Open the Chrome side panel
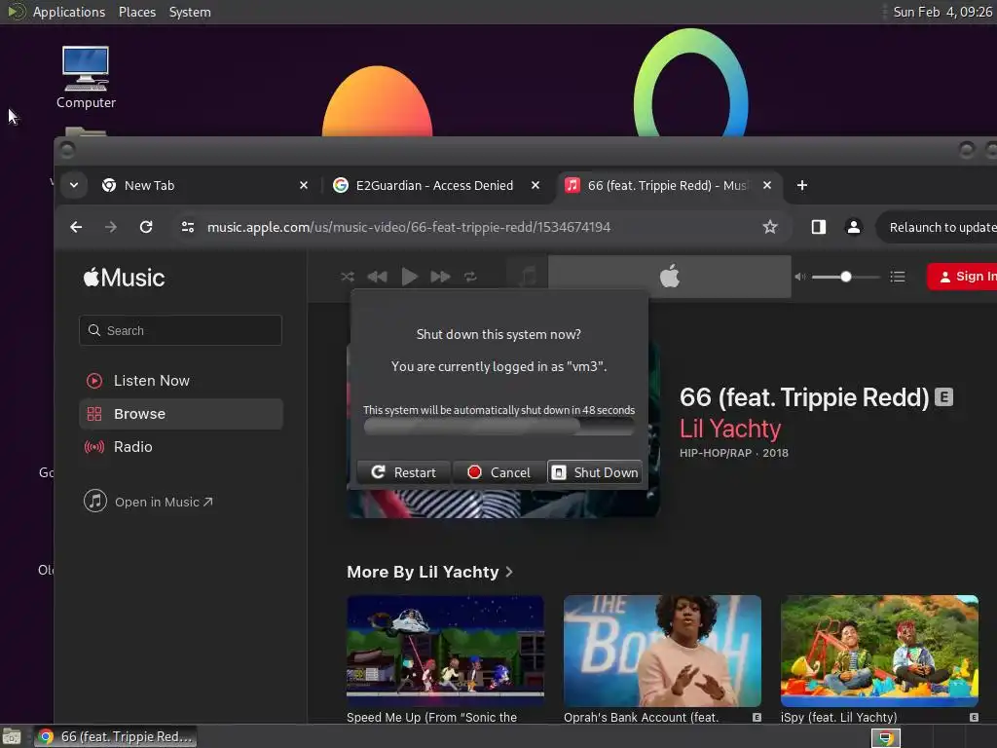Screen dimensions: 997x748 818,227
